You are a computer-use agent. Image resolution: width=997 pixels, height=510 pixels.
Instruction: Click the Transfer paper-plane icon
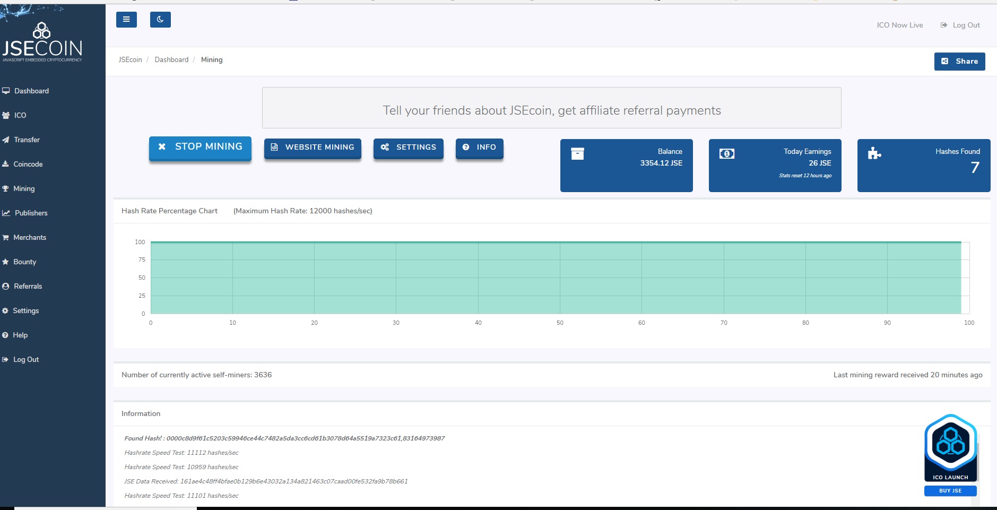tap(6, 140)
